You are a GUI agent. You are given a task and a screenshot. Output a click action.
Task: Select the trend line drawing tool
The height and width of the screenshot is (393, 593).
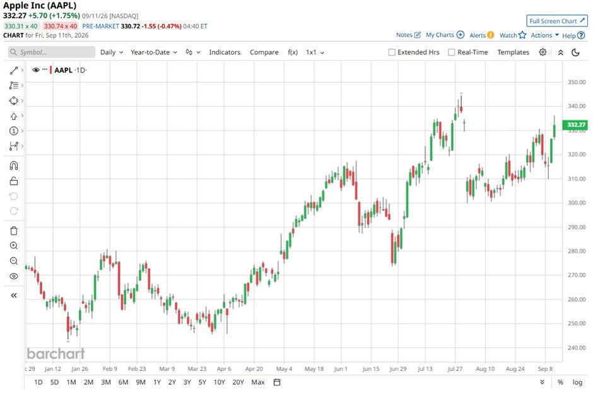(x=14, y=71)
